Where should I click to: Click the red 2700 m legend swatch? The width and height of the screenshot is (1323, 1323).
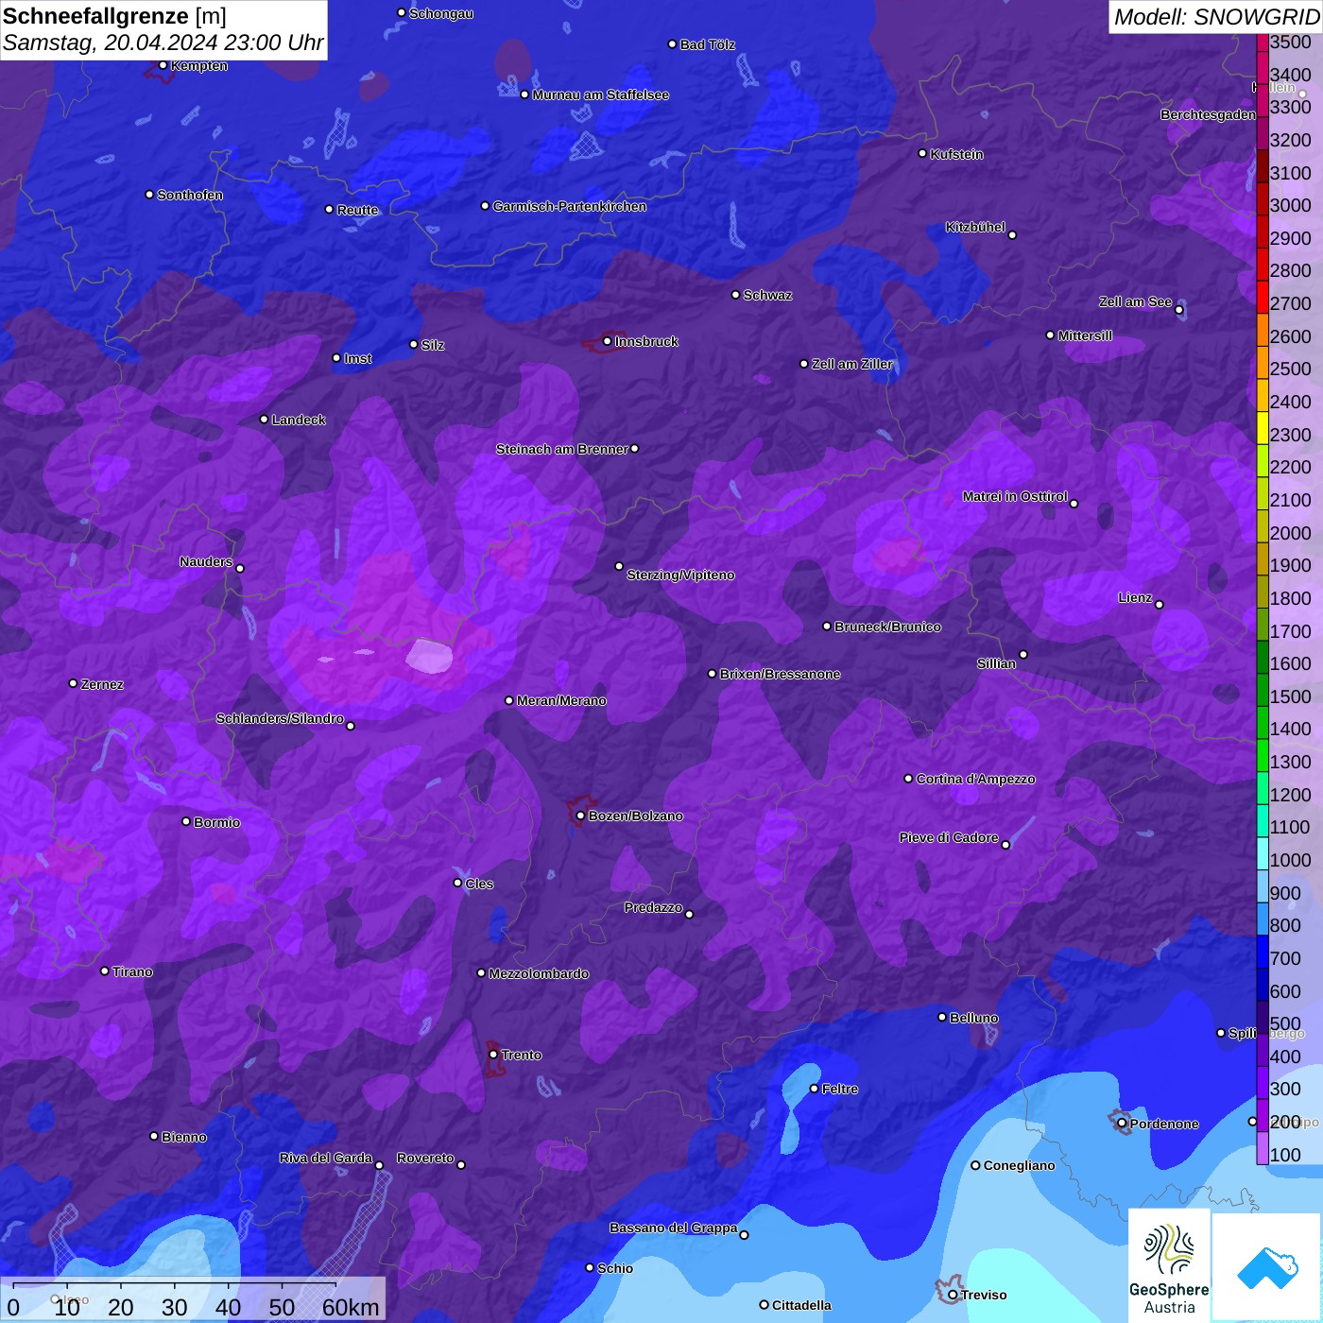[1263, 297]
